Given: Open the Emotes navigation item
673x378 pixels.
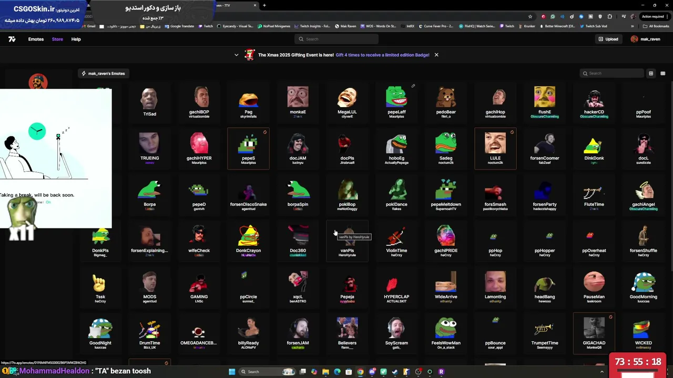Looking at the screenshot, I should 36,39.
